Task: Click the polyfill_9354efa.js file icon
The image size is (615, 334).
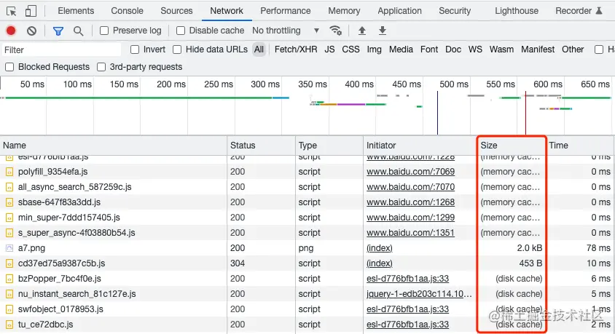Action: 9,172
